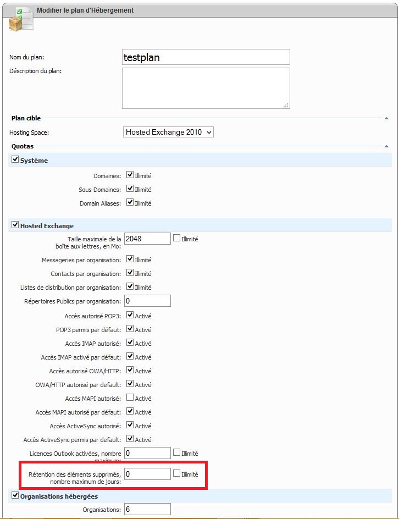Click the Organisations number field
Screen dimensions: 399x519
[x=147, y=510]
